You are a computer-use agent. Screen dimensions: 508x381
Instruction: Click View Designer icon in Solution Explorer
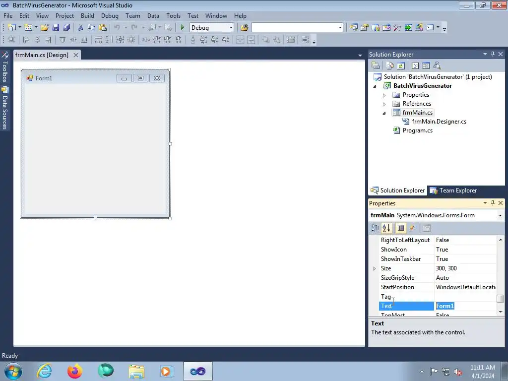tap(426, 66)
